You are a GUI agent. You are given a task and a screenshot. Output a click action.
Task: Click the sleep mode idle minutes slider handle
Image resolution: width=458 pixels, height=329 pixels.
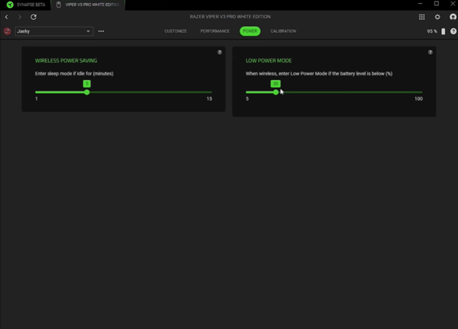87,92
